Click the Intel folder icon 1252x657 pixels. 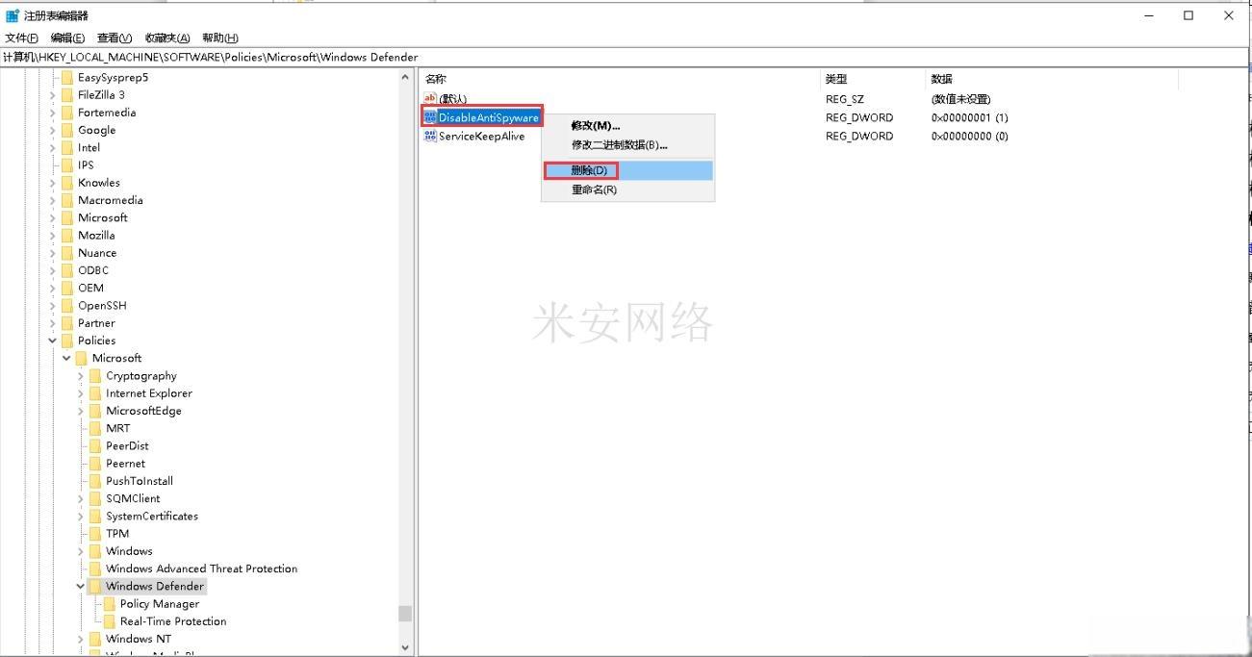67,147
